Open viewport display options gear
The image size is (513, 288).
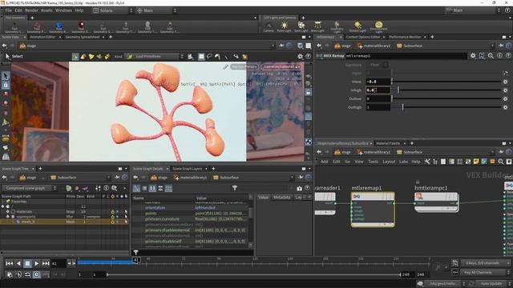pyautogui.click(x=300, y=57)
